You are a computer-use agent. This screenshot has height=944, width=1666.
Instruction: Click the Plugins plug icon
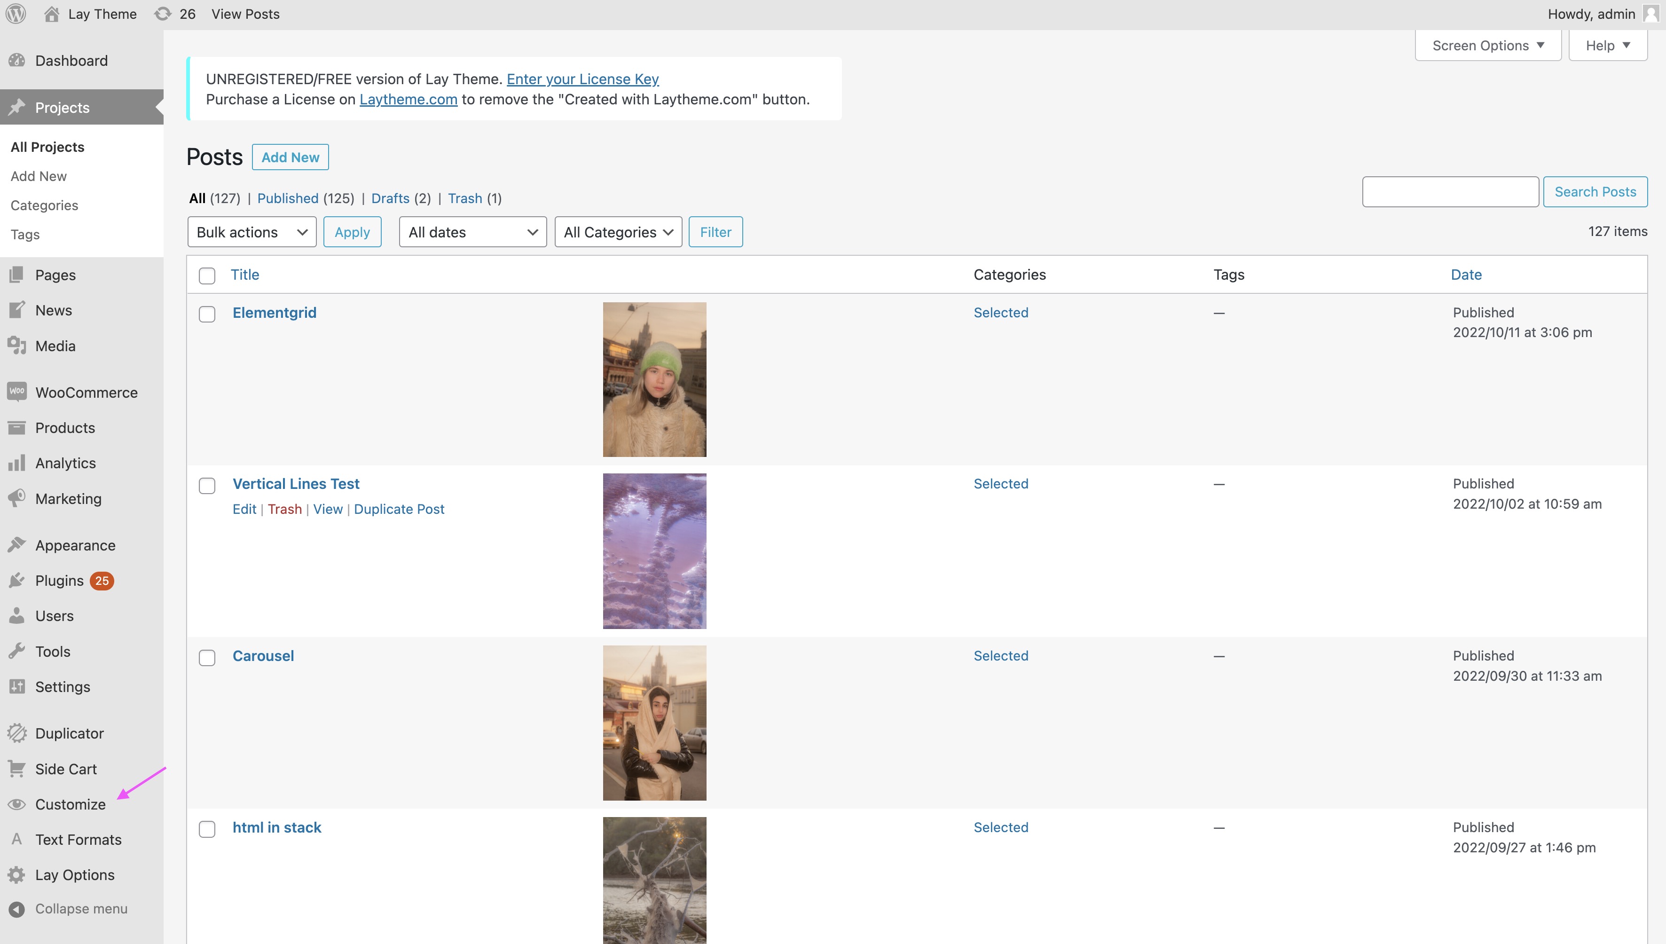[x=17, y=580]
